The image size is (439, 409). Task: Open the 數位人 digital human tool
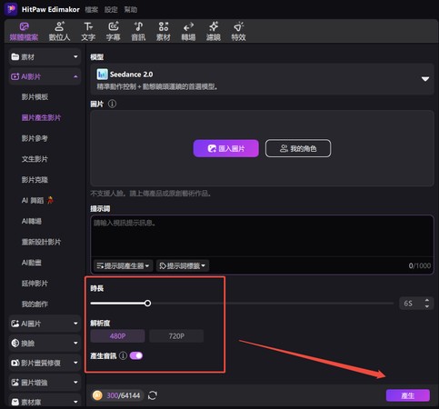(59, 31)
